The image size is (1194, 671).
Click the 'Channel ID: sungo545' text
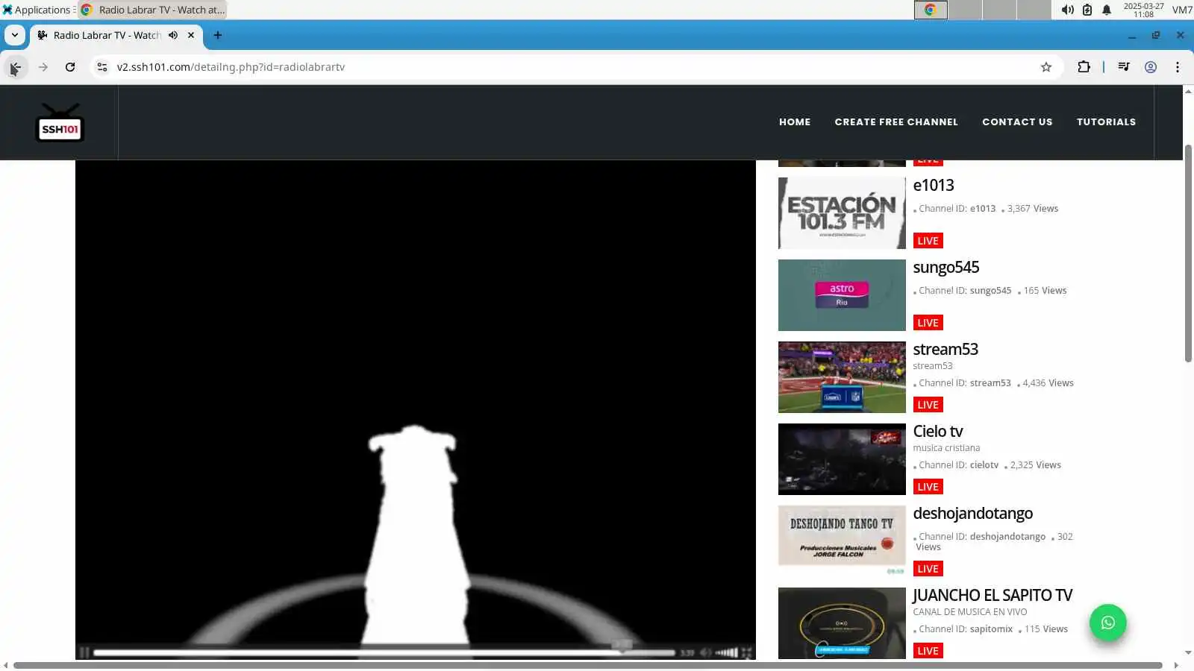(965, 291)
